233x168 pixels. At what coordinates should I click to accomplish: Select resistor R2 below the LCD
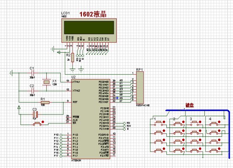coord(72,57)
